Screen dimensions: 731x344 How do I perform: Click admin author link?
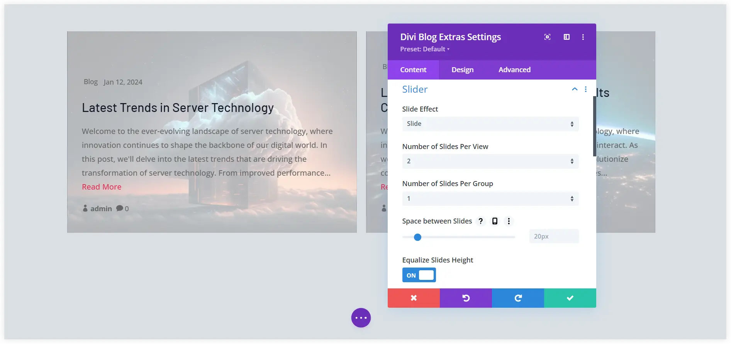pyautogui.click(x=101, y=208)
